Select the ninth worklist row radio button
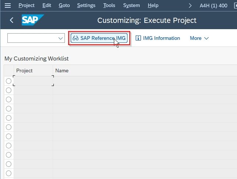The image size is (237, 179). click(8, 155)
